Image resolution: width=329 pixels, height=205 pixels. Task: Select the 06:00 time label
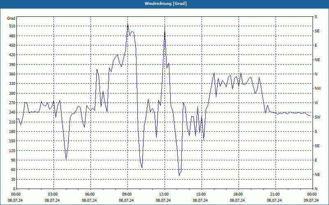(90, 194)
